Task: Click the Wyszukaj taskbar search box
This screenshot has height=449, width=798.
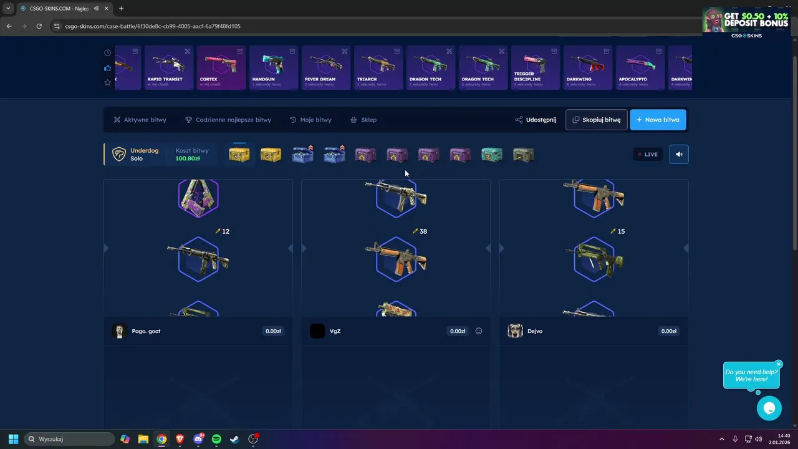Action: point(69,439)
